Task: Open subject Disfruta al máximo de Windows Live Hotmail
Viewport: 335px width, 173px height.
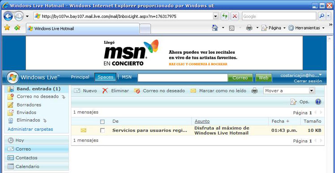Action: coord(222,130)
